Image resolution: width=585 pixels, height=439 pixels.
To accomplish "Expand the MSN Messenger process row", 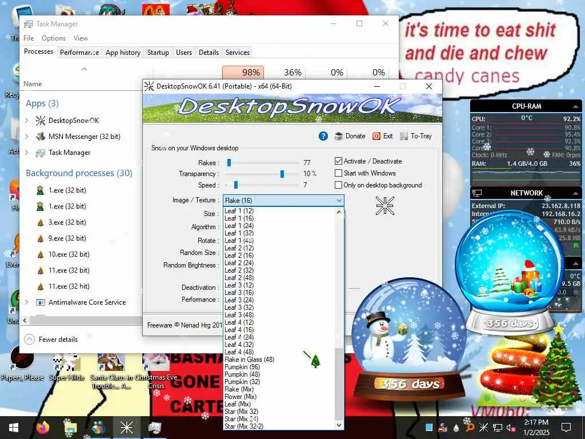I will 27,137.
